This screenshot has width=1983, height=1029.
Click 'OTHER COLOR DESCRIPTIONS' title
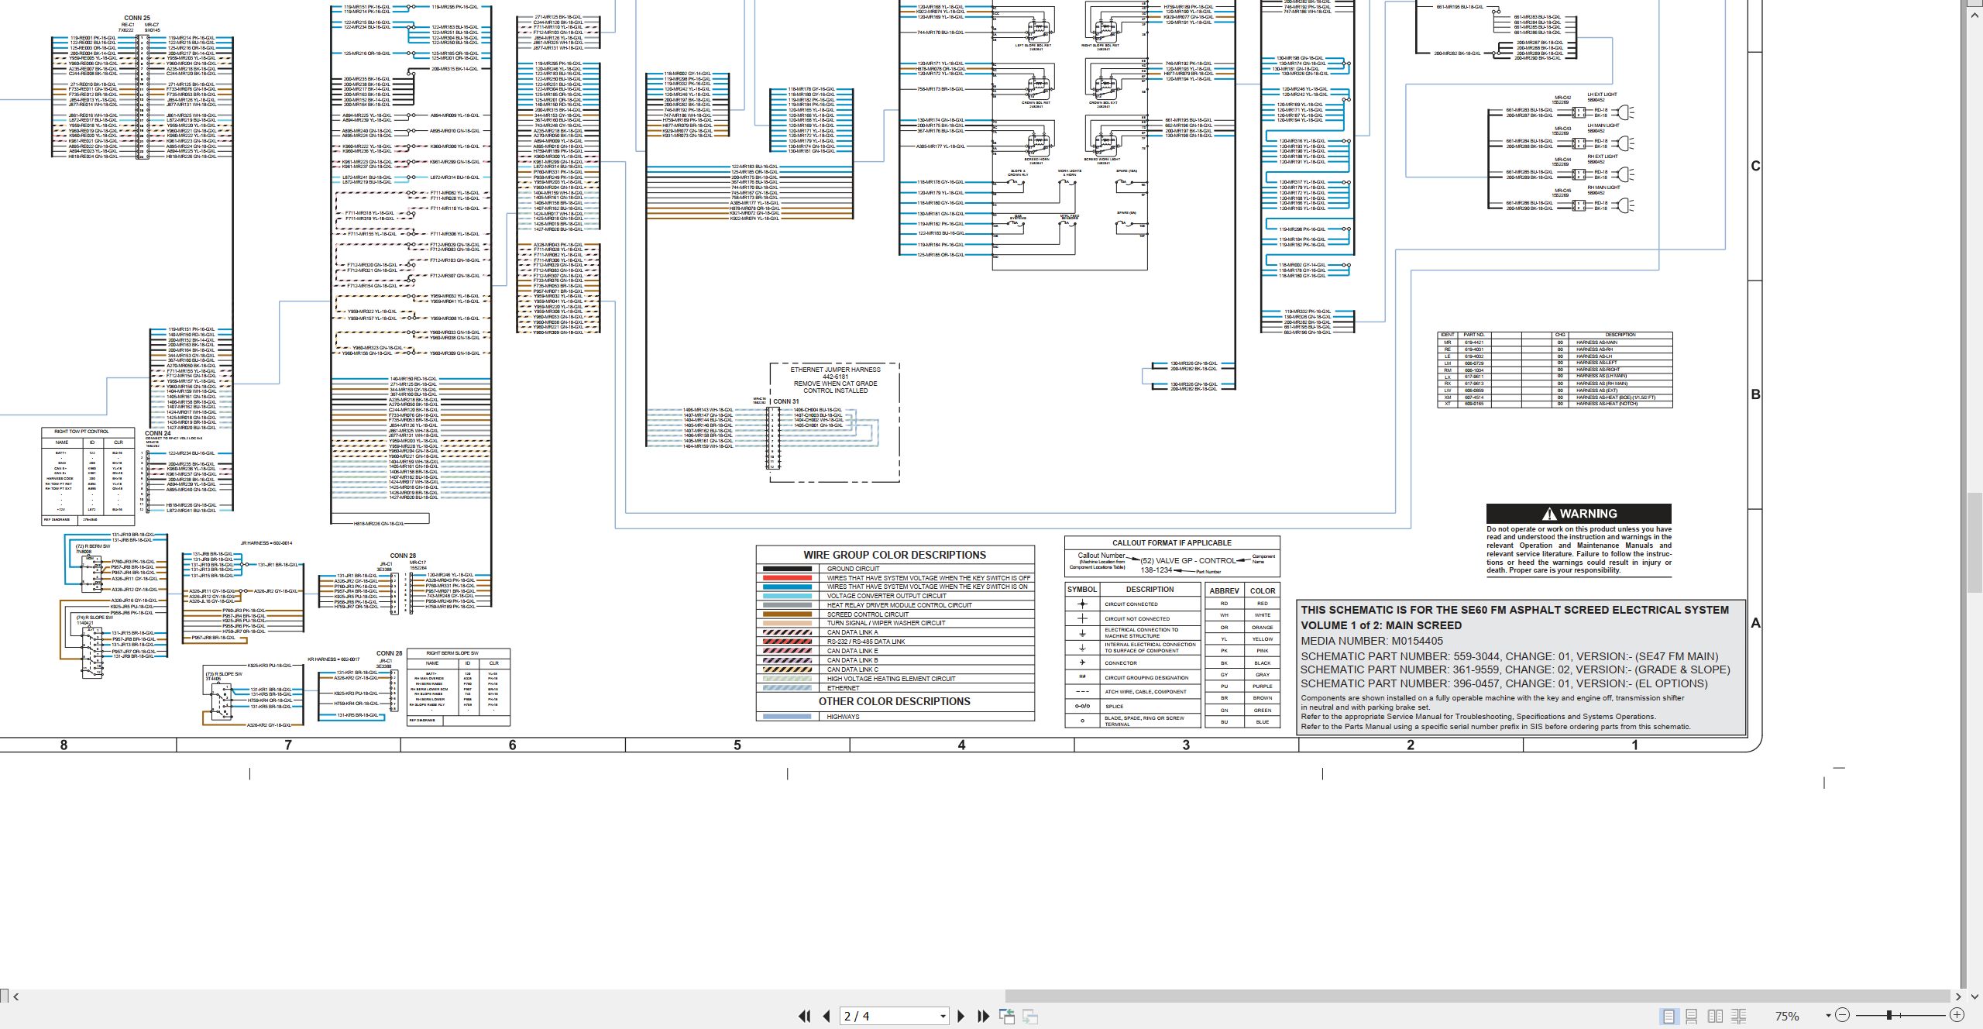(895, 701)
